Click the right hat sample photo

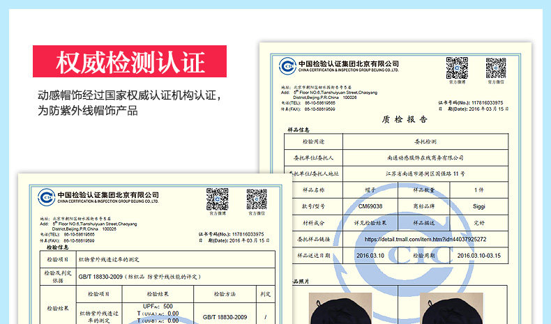coord(451,308)
